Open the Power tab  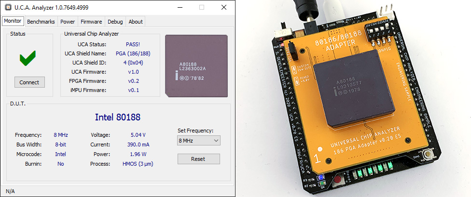68,22
